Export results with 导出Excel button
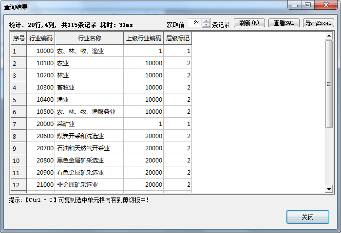Screen dimensions: 341x233 pyautogui.click(x=319, y=23)
